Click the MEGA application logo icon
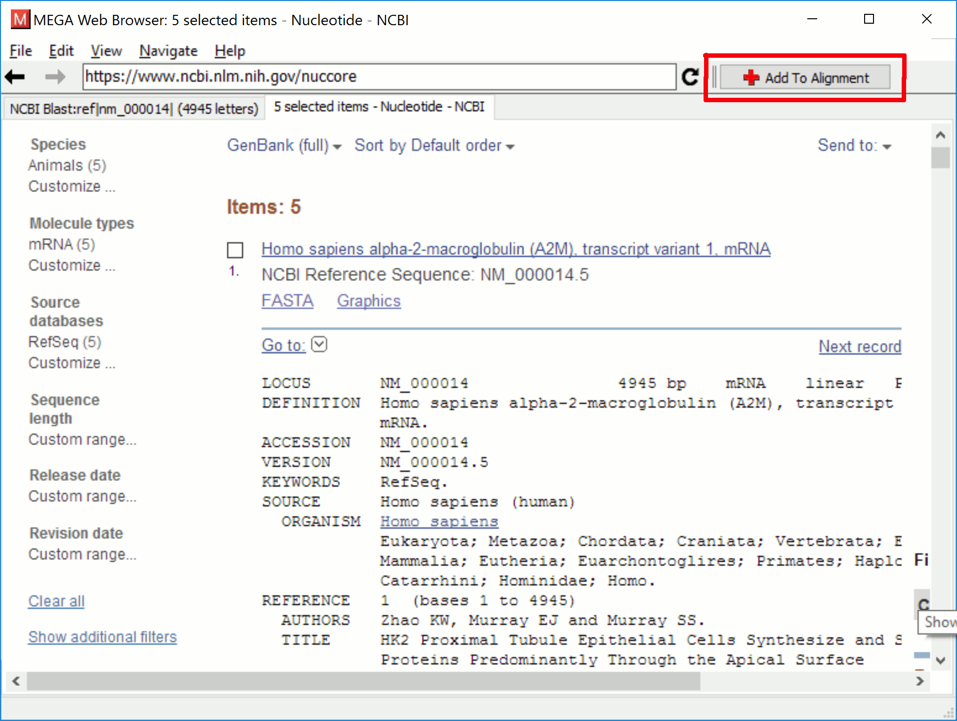This screenshot has height=721, width=957. [x=20, y=20]
